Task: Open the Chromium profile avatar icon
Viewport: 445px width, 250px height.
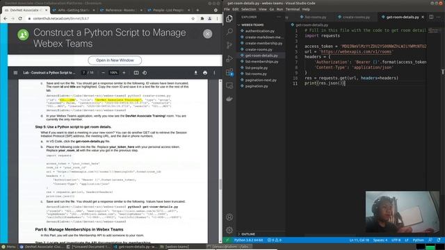Action: pos(210,19)
